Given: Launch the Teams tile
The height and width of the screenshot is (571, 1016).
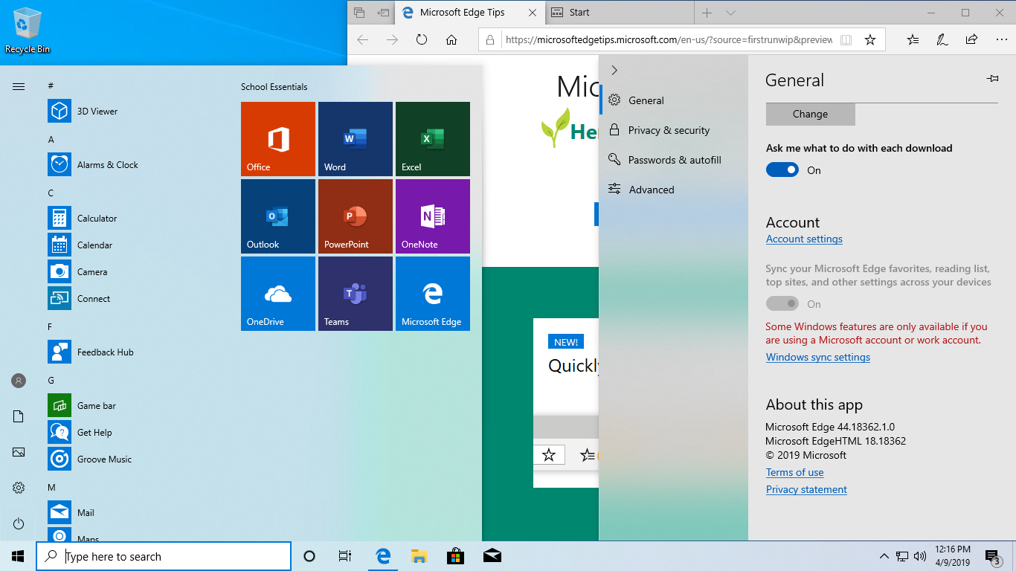Looking at the screenshot, I should coord(356,294).
